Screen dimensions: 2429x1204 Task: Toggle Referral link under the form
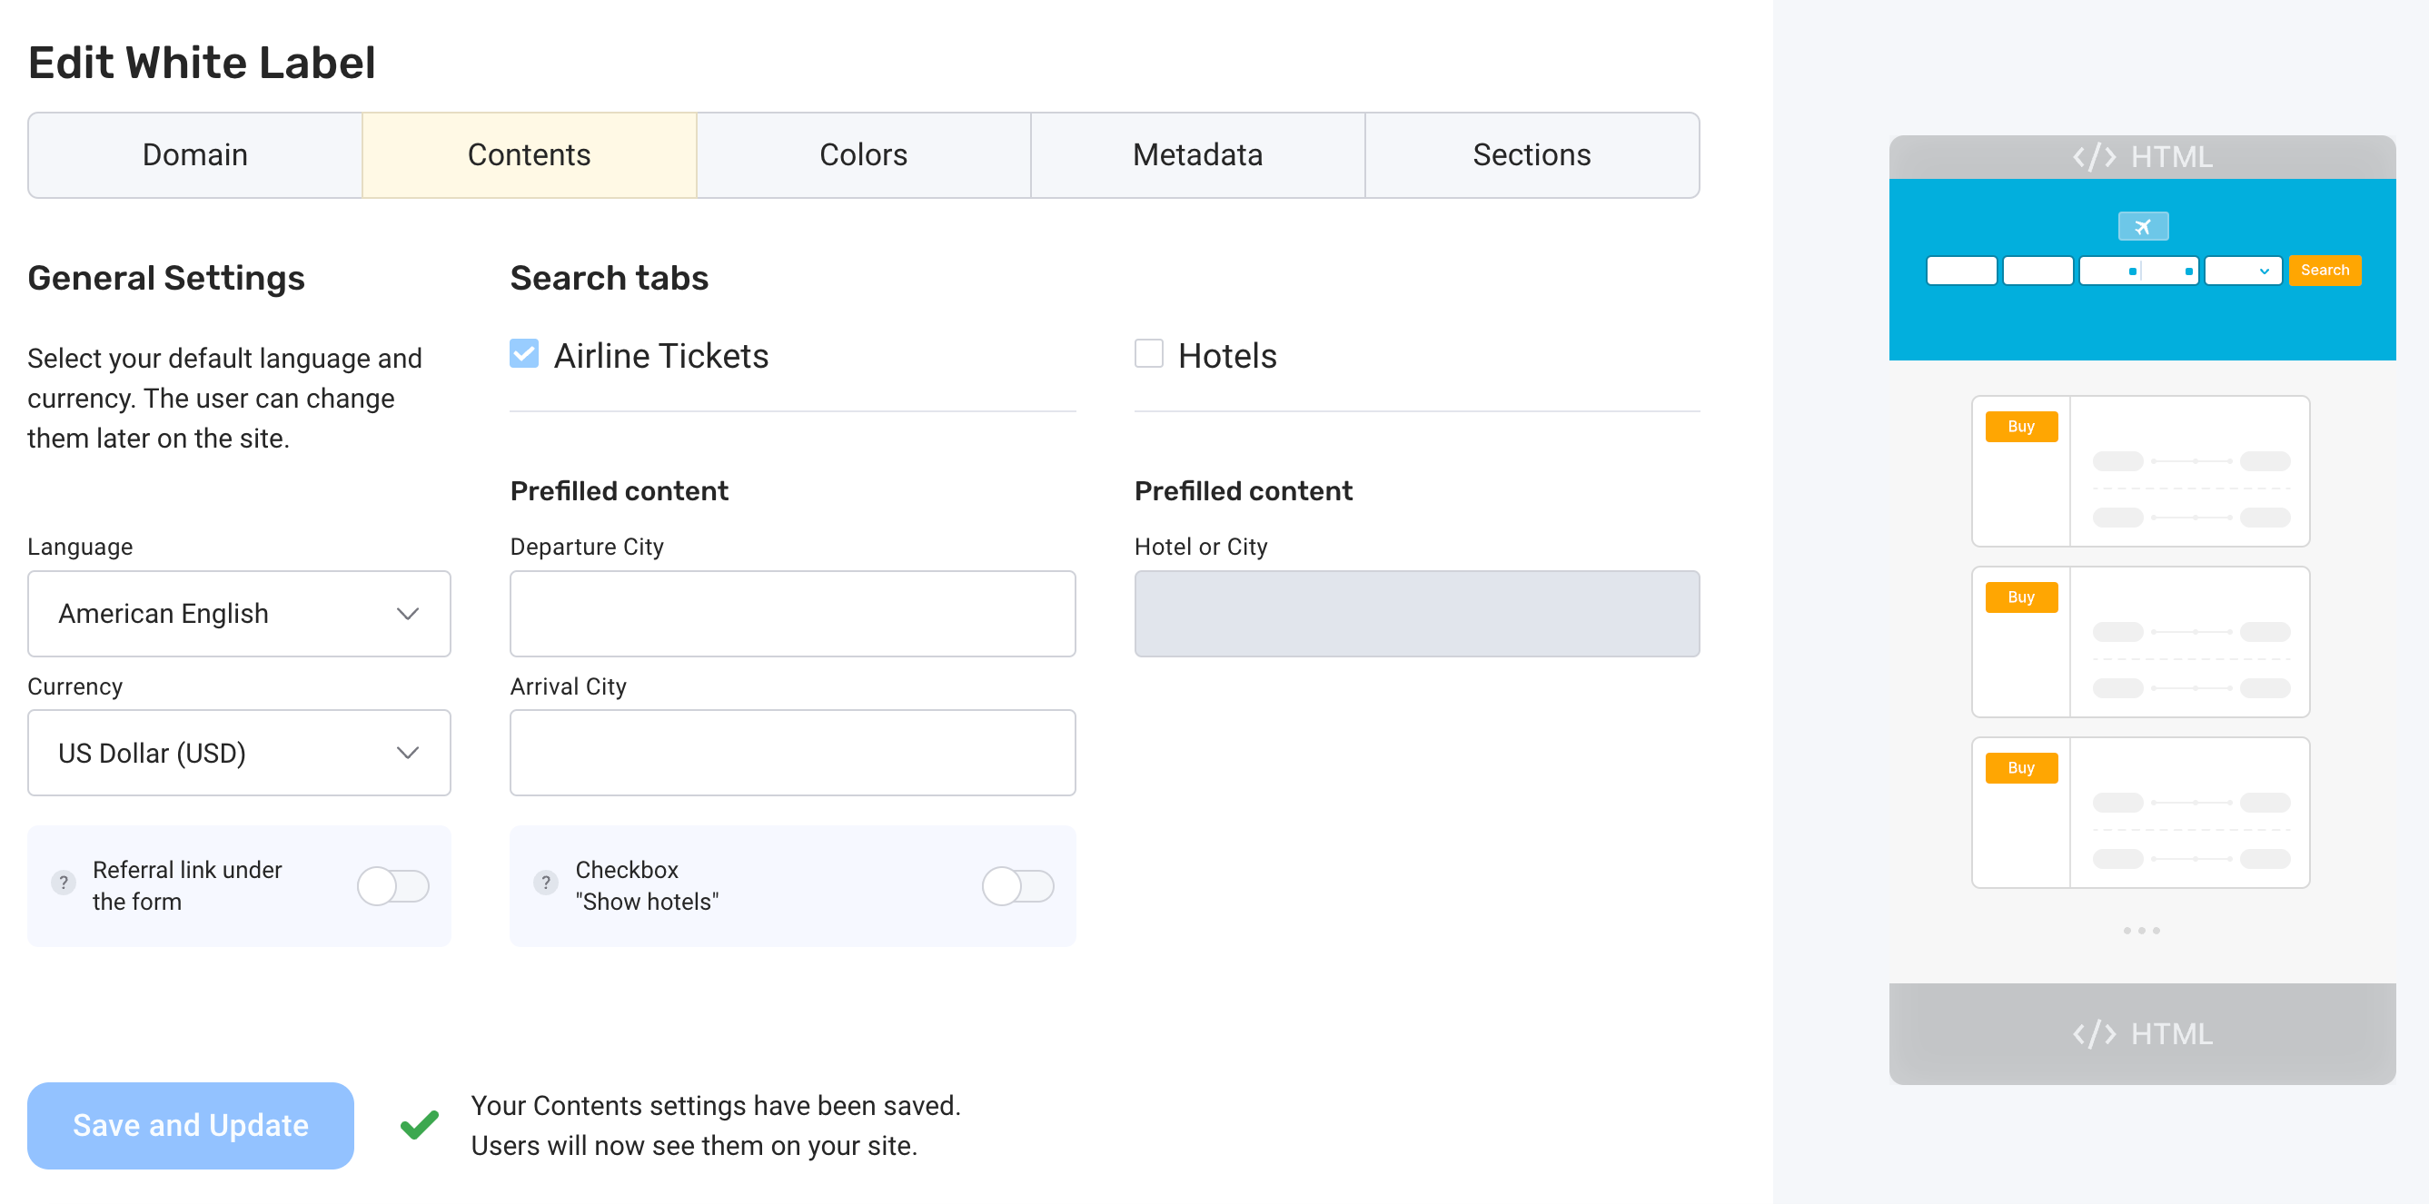pos(393,885)
